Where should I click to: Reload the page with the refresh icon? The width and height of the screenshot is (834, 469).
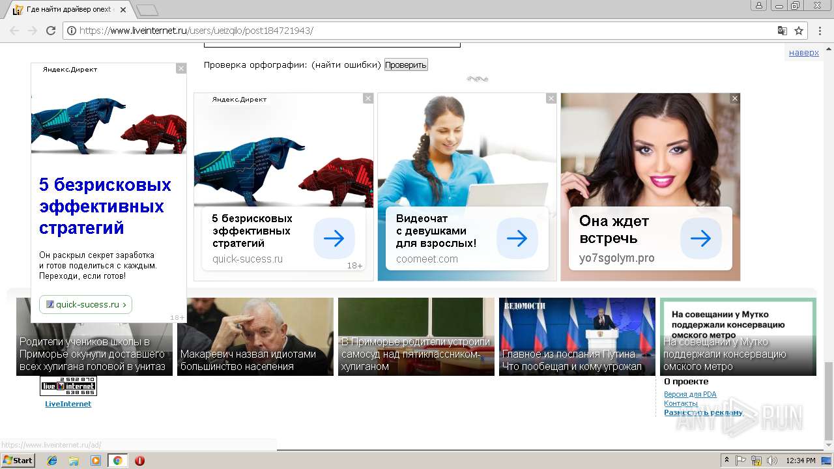click(51, 31)
